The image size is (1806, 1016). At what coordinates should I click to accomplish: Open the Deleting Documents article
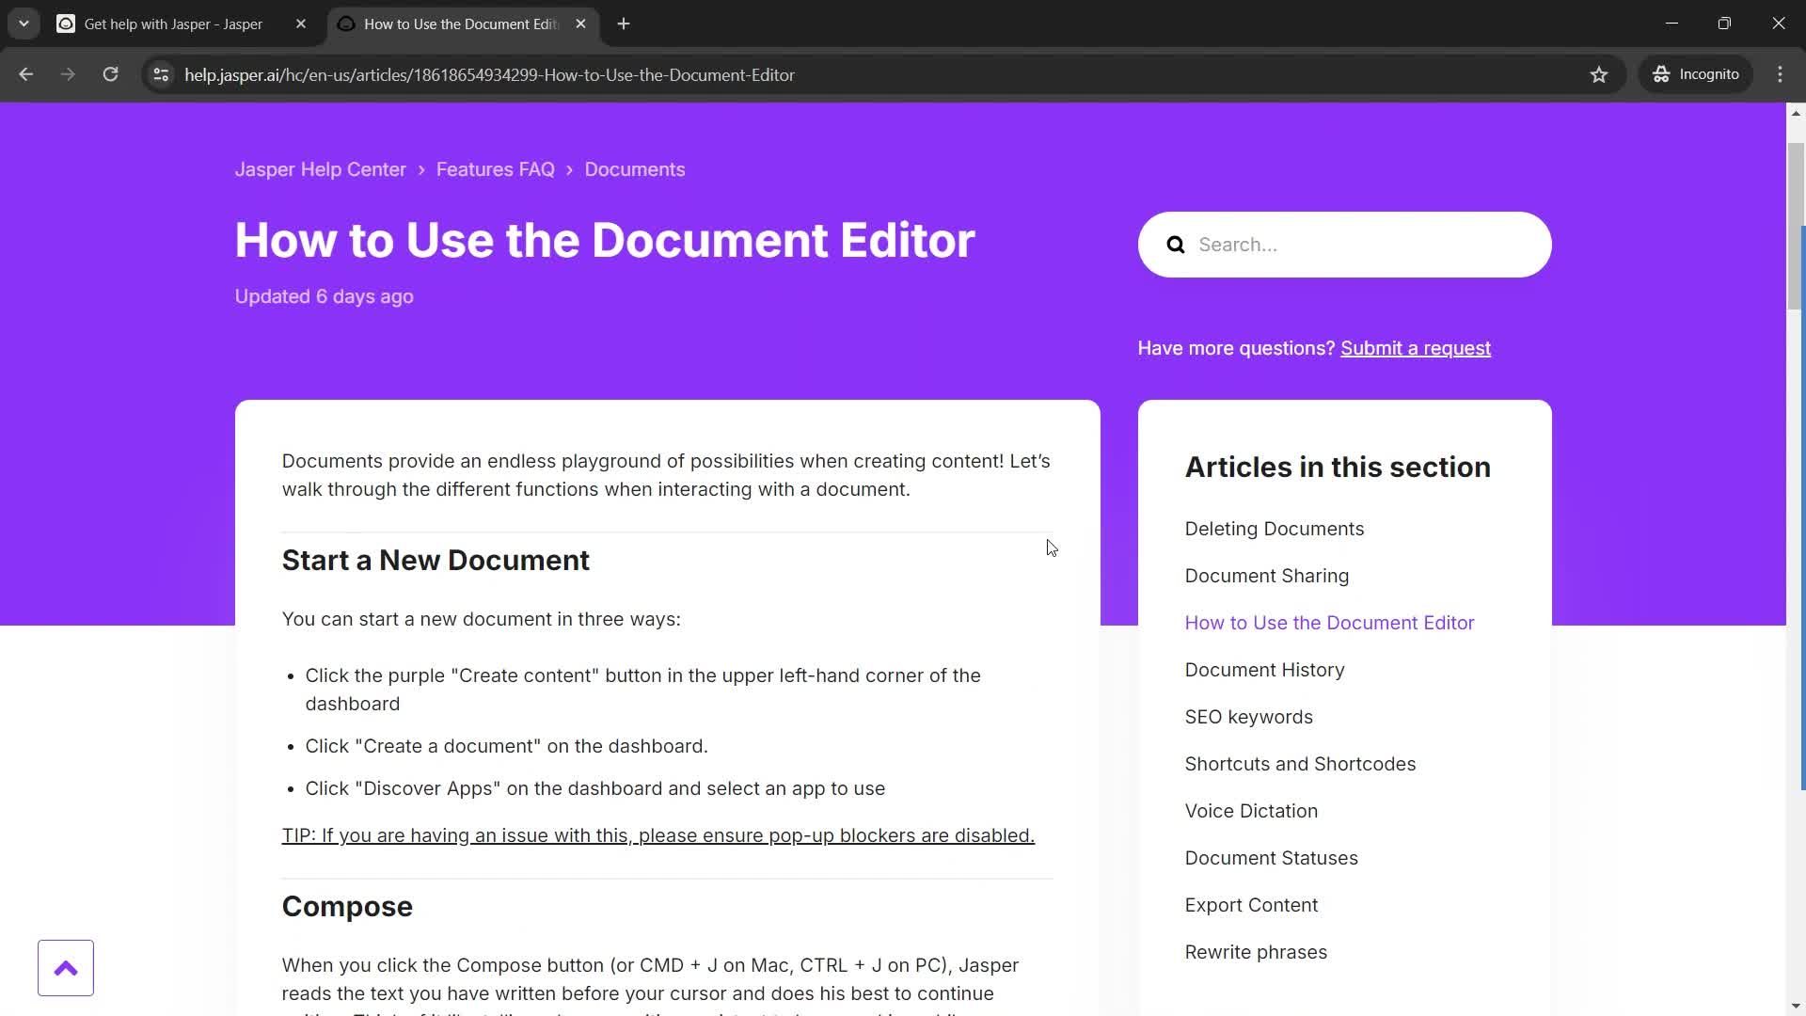[x=1275, y=529]
